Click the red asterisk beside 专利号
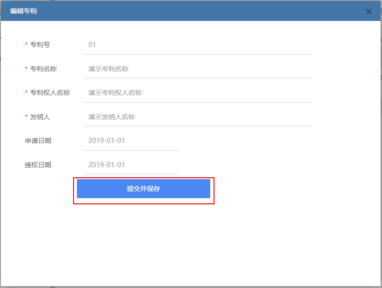The image size is (382, 288). [26, 45]
